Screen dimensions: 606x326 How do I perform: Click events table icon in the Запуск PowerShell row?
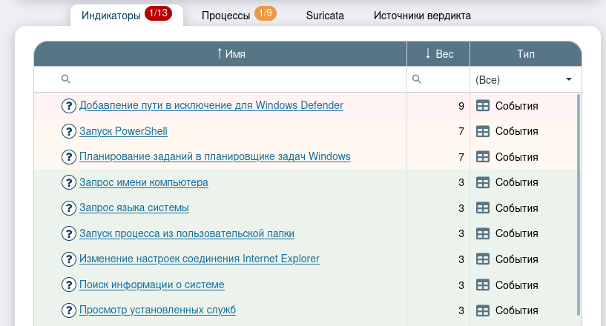coord(483,132)
